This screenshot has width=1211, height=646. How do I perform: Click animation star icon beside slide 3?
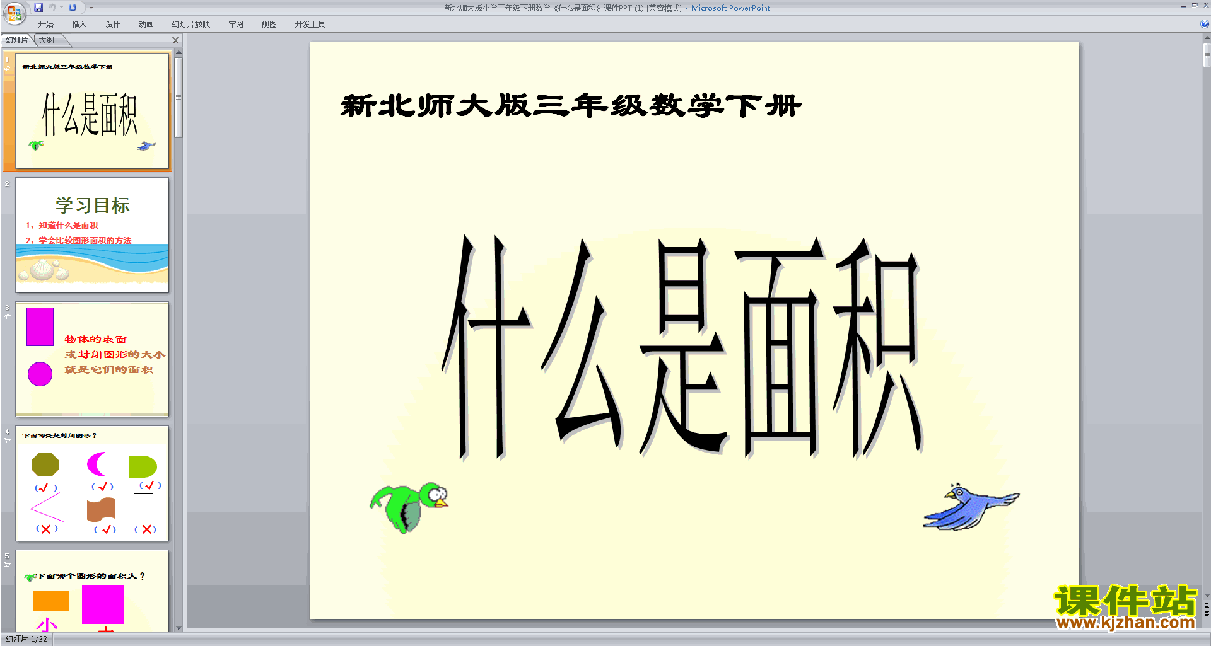coord(8,316)
